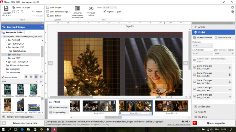The height and width of the screenshot is (132, 236).
Task: Click Retour sélection article
Action: point(25,123)
